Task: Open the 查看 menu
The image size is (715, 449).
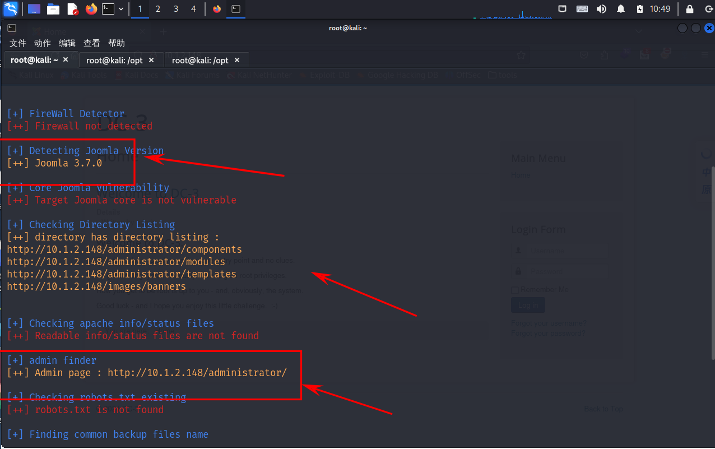Action: tap(92, 43)
